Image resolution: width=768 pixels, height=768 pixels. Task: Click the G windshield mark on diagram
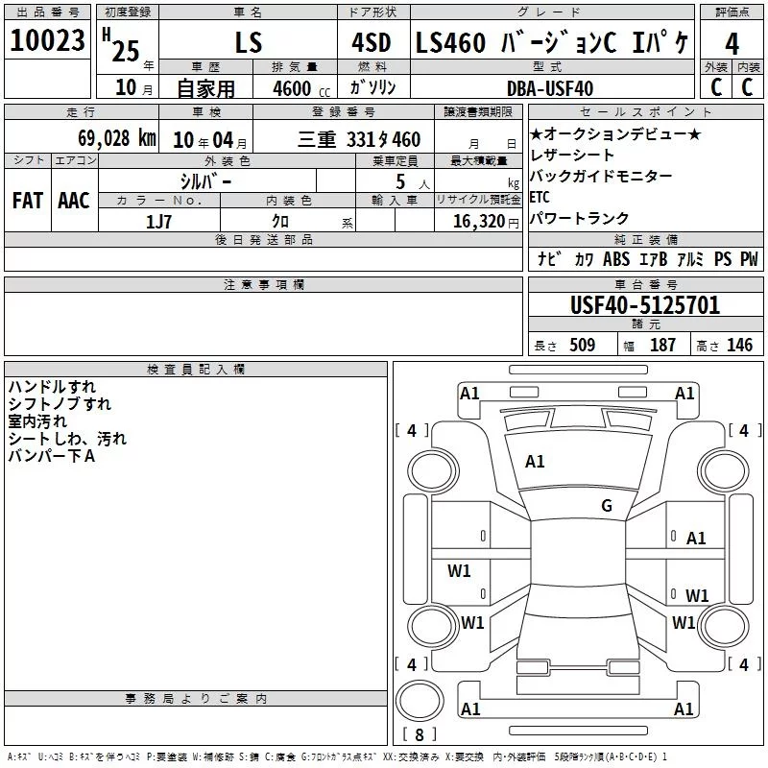607,506
